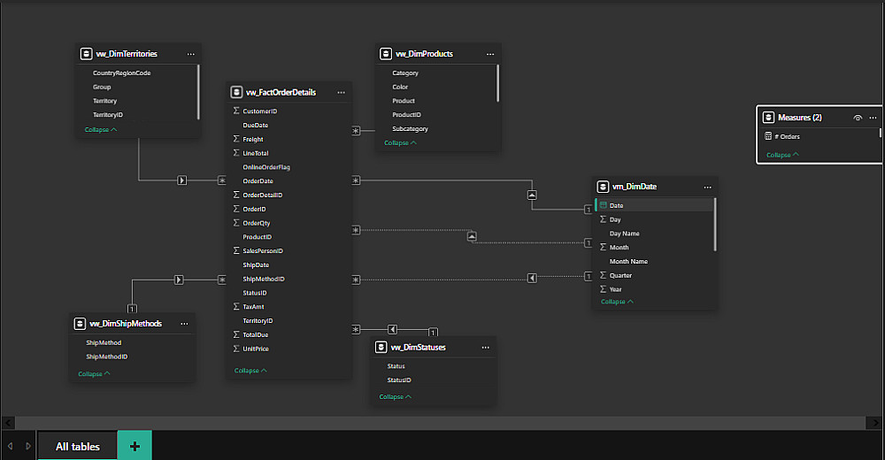Select the OrderDate field in vw_FactOrderDetails
This screenshot has width=885, height=460.
point(258,181)
